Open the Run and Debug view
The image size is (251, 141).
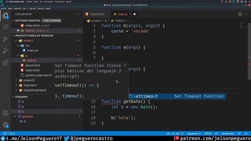[x=5, y=51]
